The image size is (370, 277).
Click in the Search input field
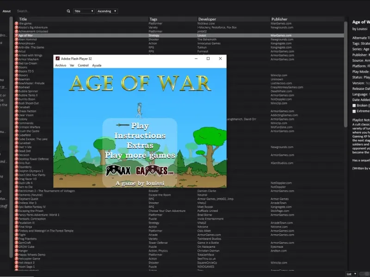point(41,11)
